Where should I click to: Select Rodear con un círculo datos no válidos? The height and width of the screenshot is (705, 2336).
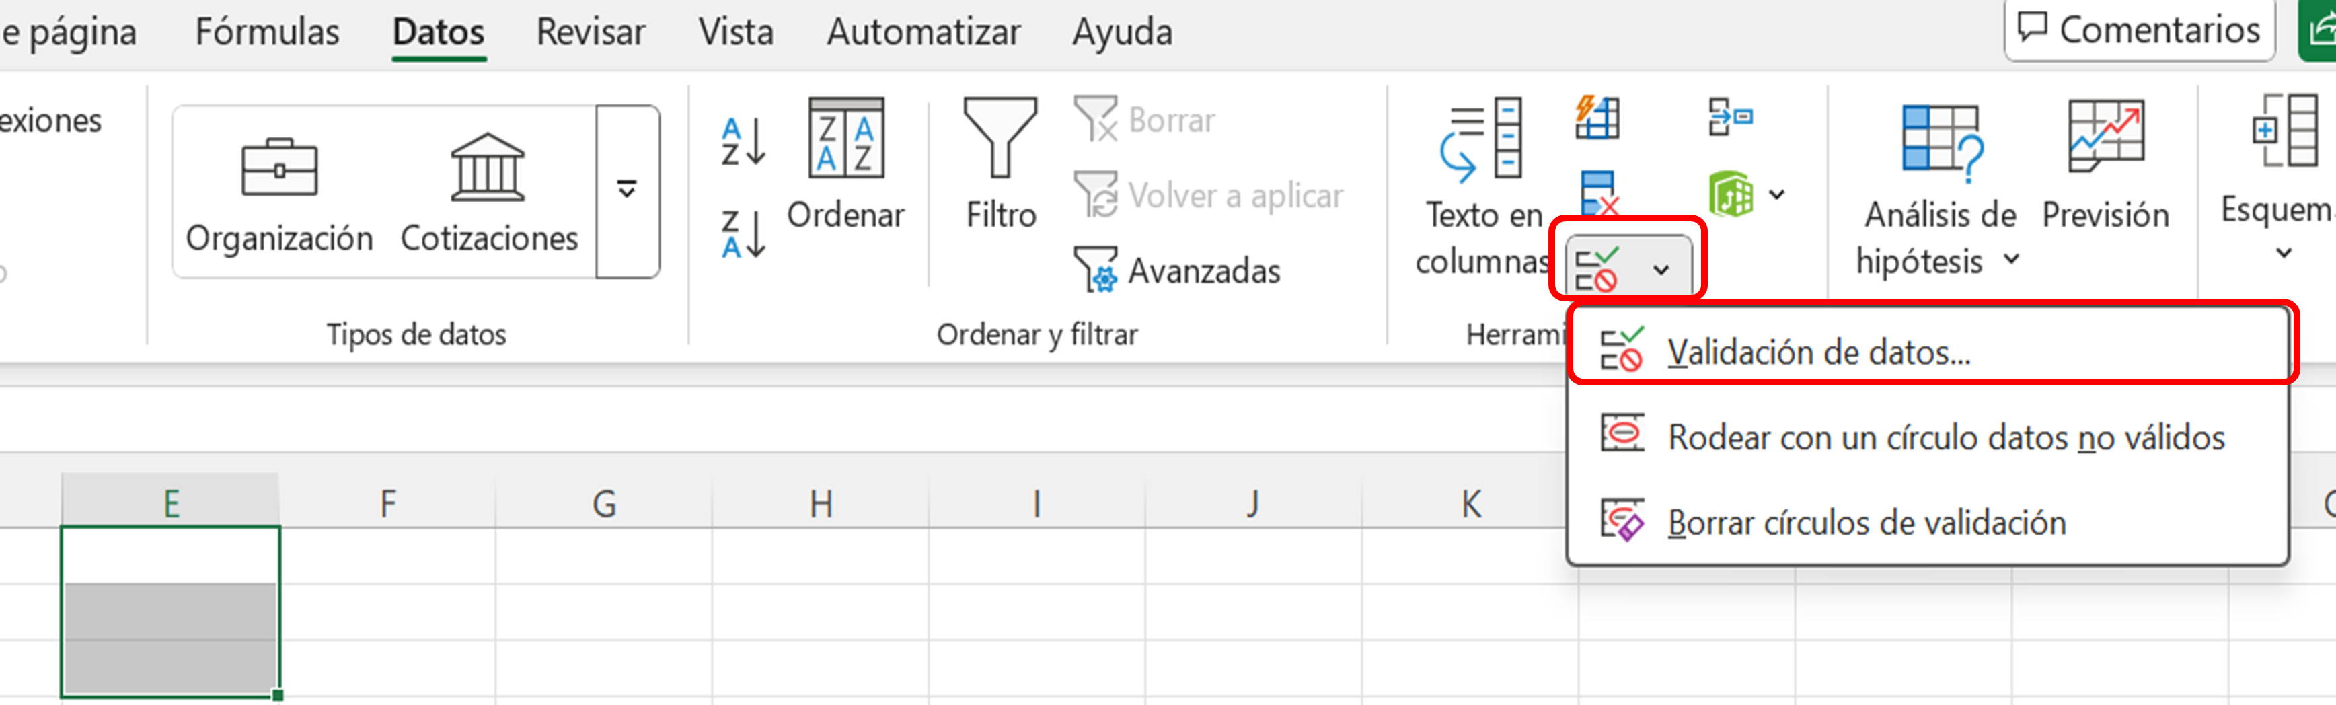(1945, 437)
